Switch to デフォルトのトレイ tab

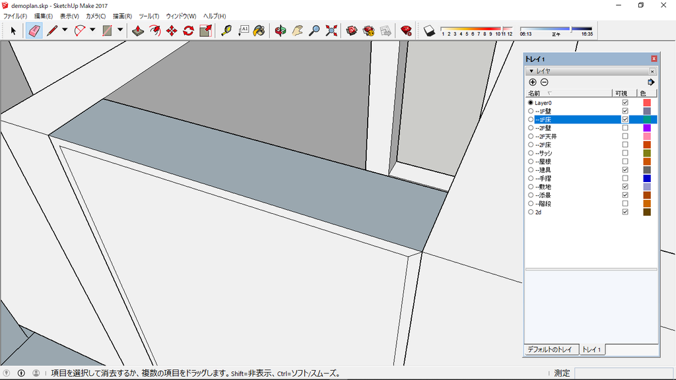pyautogui.click(x=550, y=350)
